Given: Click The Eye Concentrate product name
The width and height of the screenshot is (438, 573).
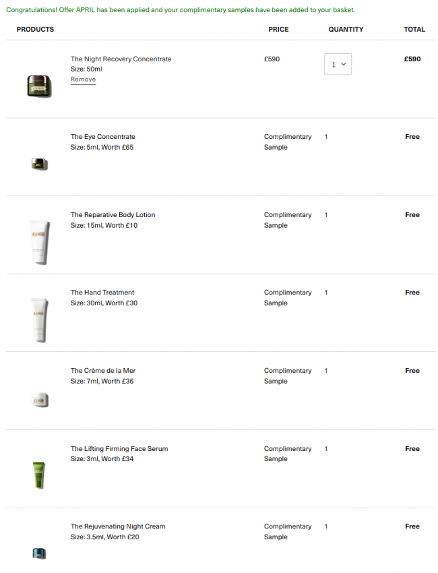Looking at the screenshot, I should [x=102, y=137].
